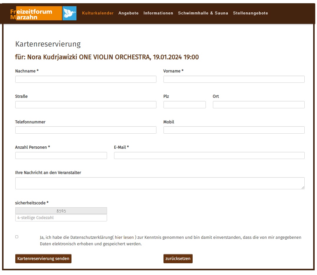Focus the E-Mail input field
The image size is (317, 275).
click(x=209, y=156)
